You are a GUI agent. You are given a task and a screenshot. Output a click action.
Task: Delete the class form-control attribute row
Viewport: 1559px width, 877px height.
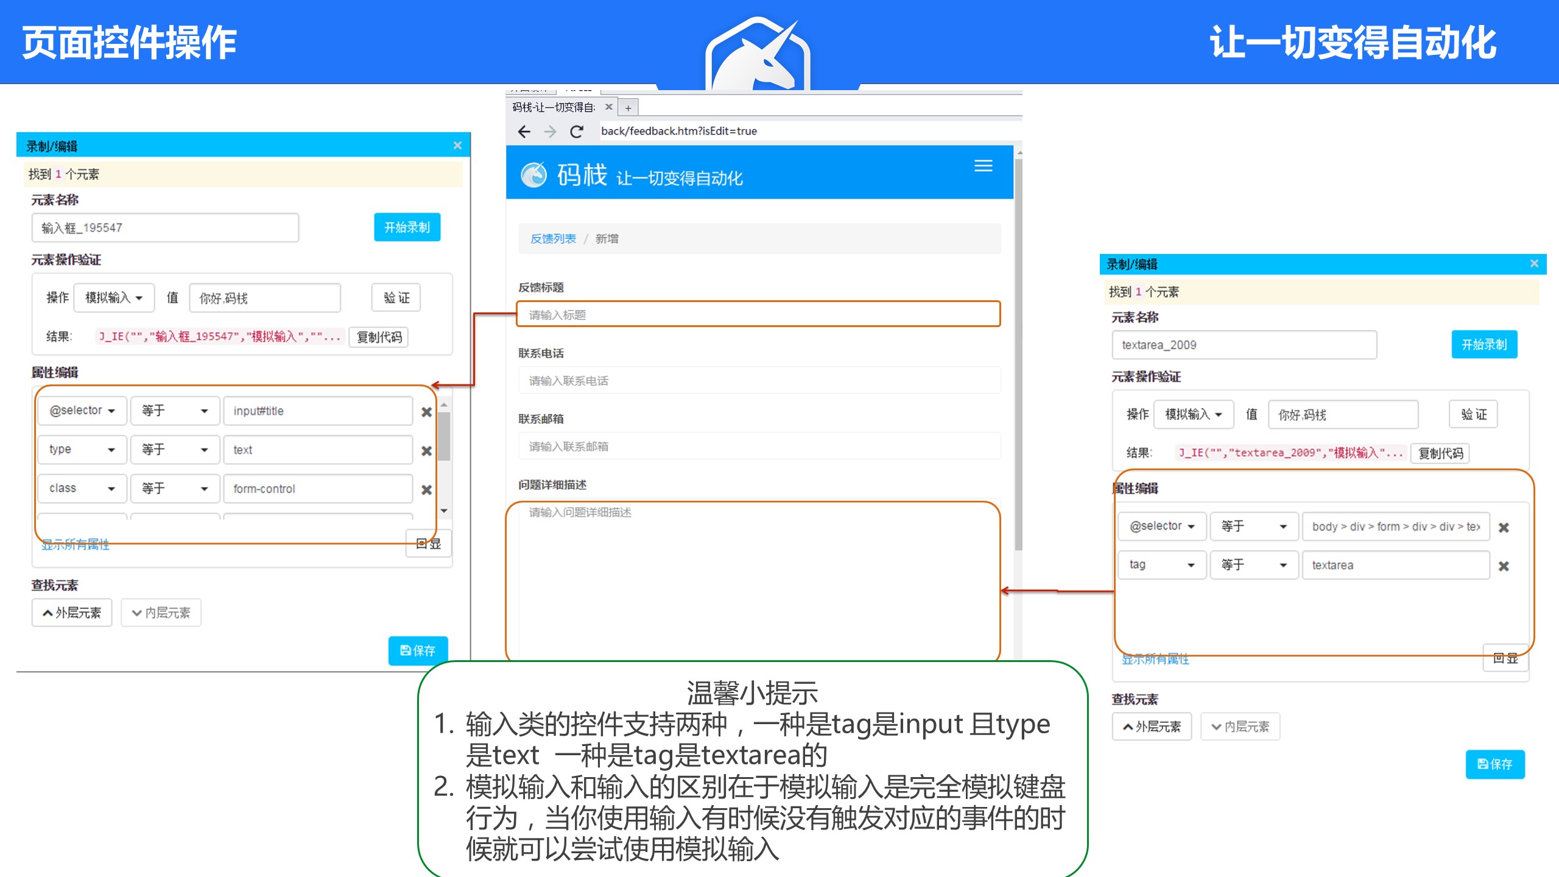[426, 490]
